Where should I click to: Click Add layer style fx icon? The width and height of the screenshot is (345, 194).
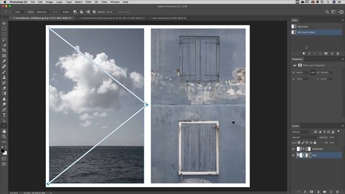(x=305, y=192)
